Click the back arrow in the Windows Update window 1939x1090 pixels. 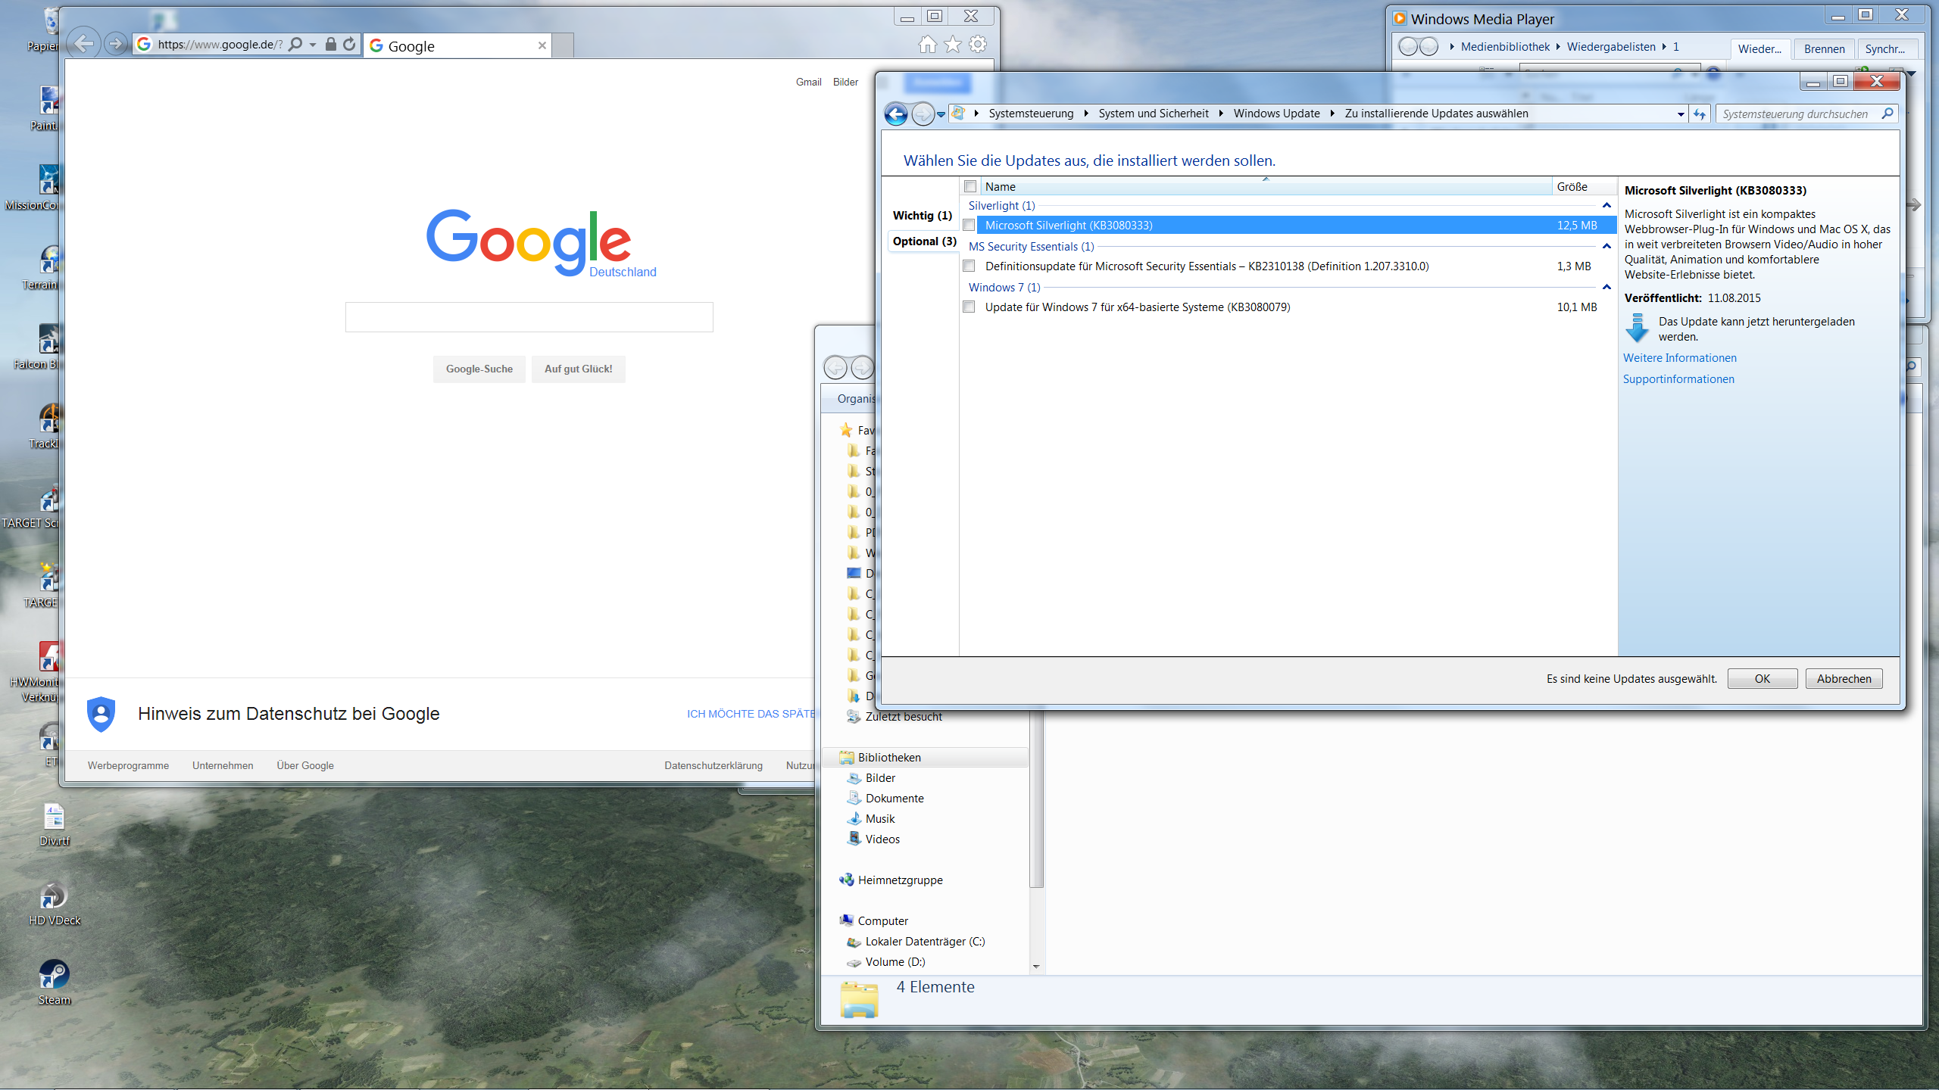pos(896,114)
